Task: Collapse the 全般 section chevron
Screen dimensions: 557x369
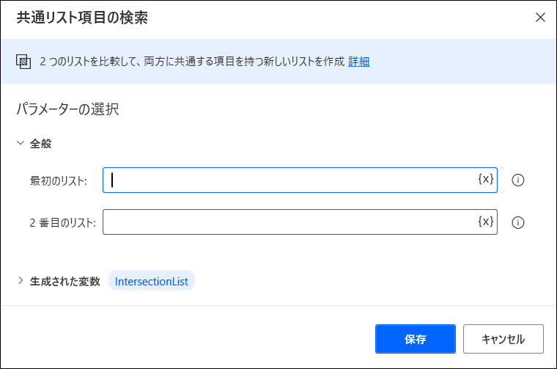Action: (x=21, y=143)
